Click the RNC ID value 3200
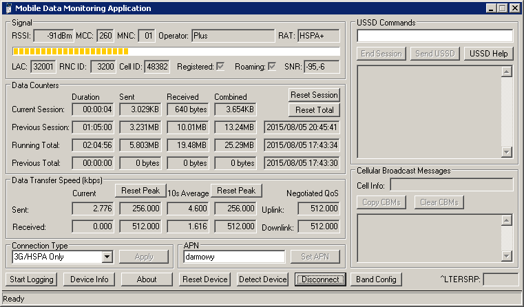 pyautogui.click(x=103, y=67)
